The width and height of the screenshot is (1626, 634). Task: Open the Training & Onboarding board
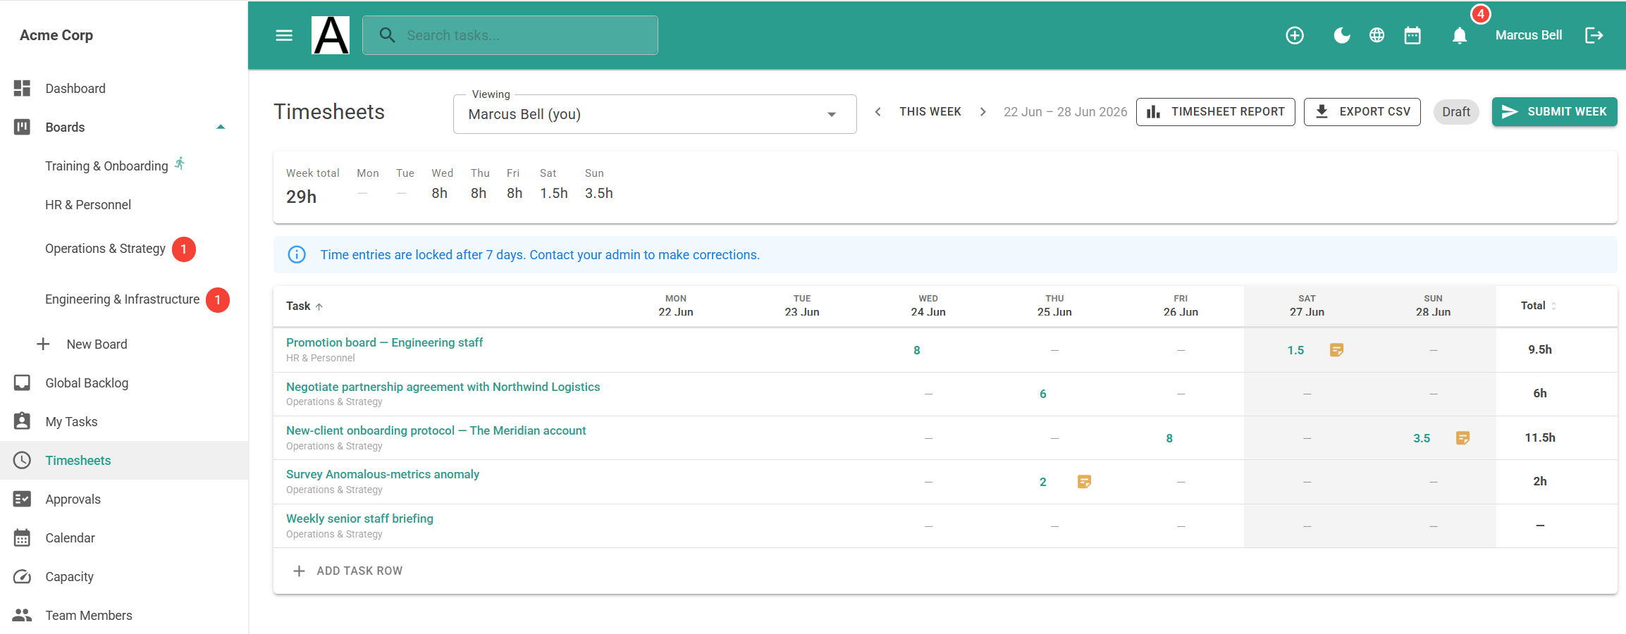[106, 166]
